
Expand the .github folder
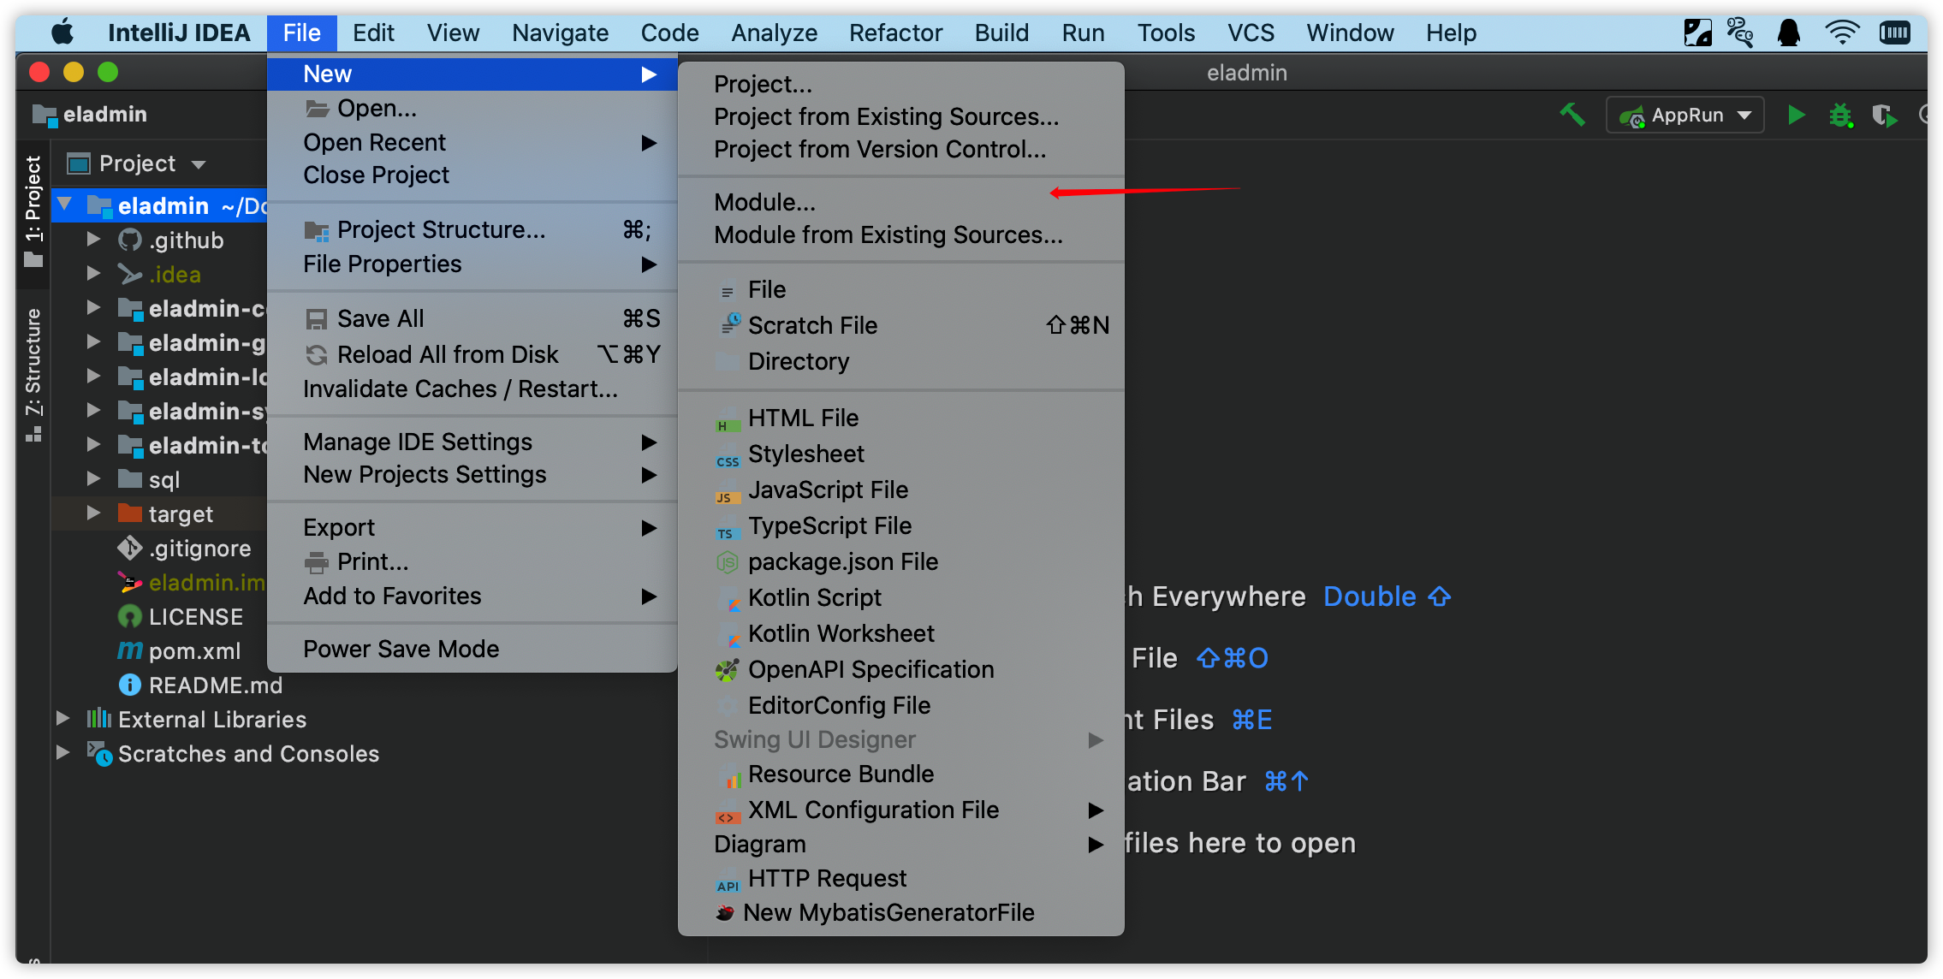[94, 240]
